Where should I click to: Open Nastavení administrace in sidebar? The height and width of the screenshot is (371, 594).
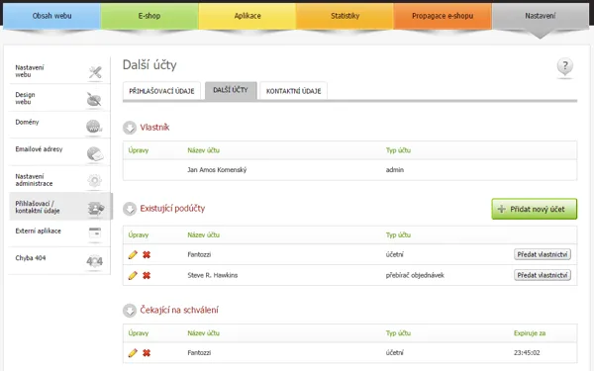59,179
